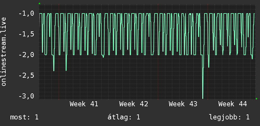This screenshot has width=260, height=126.
Task: Click the "Week 43" x-axis label
Action: 183,104
